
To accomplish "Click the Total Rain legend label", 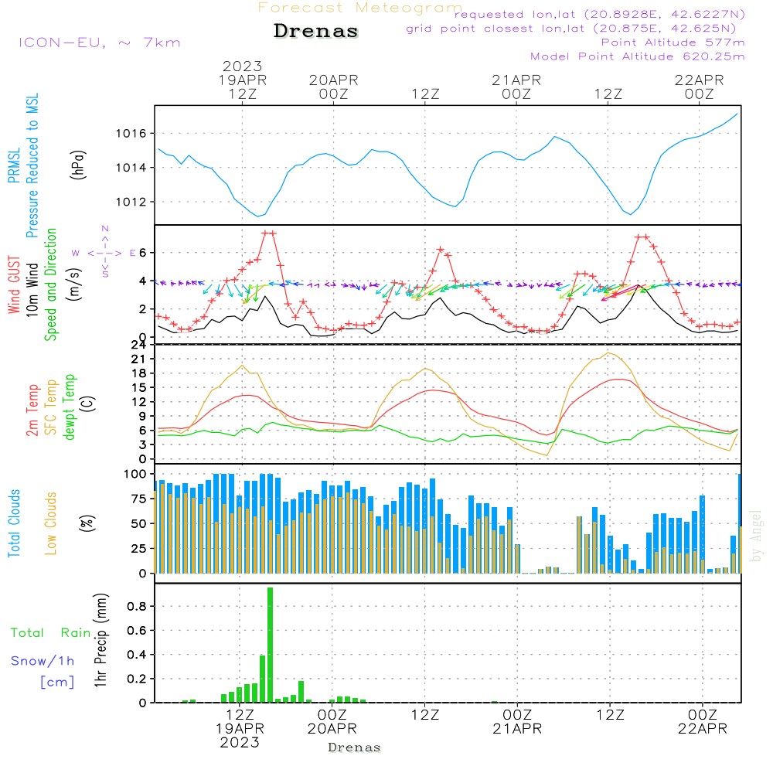I will (51, 633).
